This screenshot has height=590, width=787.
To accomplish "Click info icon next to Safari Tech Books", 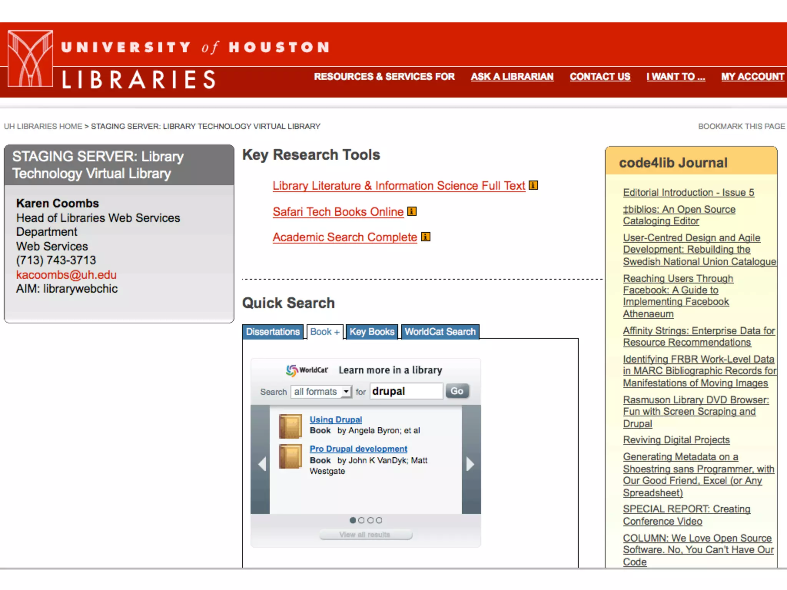I will pyautogui.click(x=412, y=211).
